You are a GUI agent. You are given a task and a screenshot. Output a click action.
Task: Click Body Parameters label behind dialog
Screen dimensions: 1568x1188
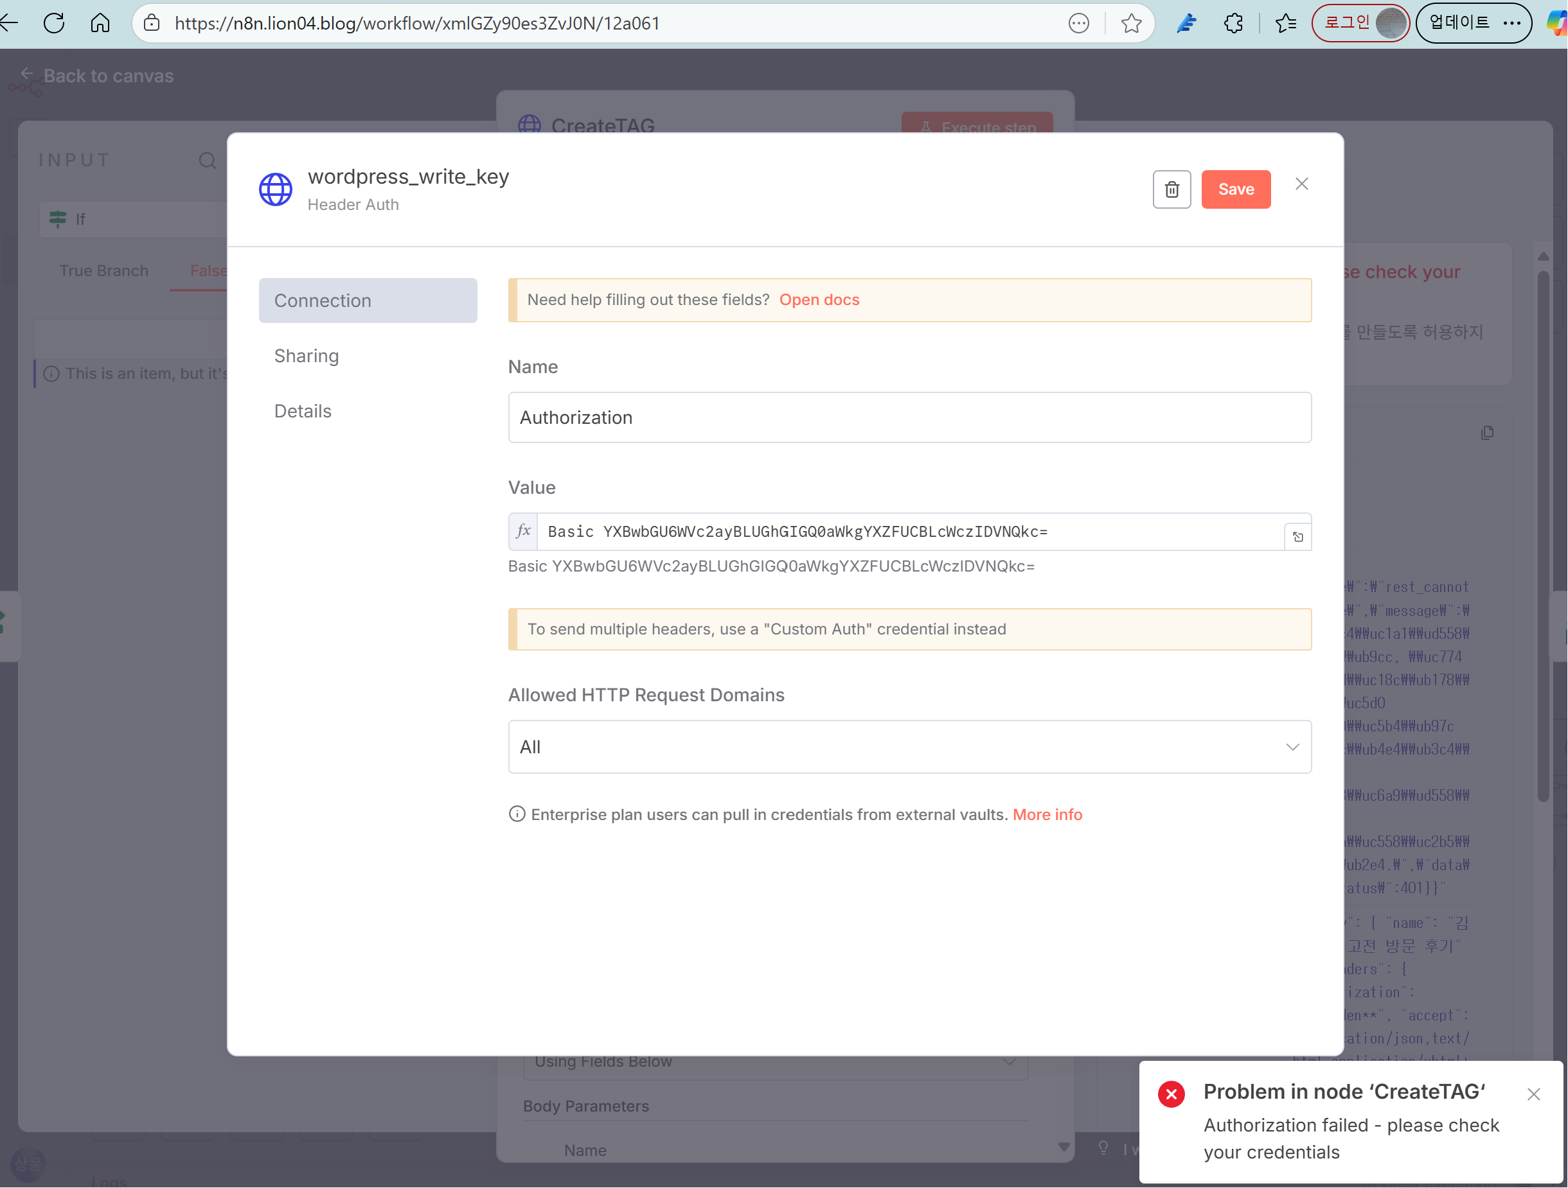pyautogui.click(x=585, y=1106)
